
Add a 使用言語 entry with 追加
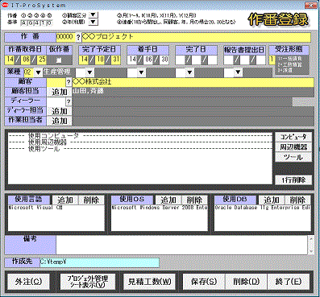pos(65,200)
